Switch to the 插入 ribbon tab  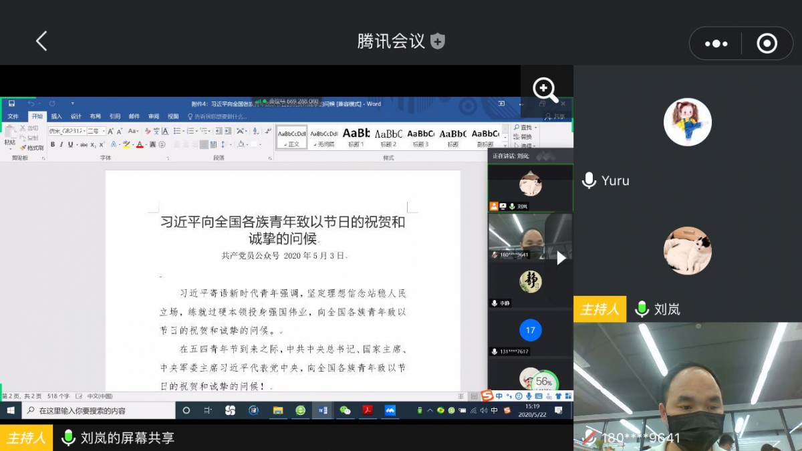coord(57,116)
